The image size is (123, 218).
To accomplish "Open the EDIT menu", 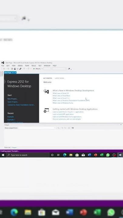I will [x=8, y=66].
